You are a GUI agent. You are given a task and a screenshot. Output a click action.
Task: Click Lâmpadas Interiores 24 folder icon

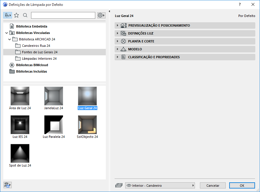coord(18,59)
